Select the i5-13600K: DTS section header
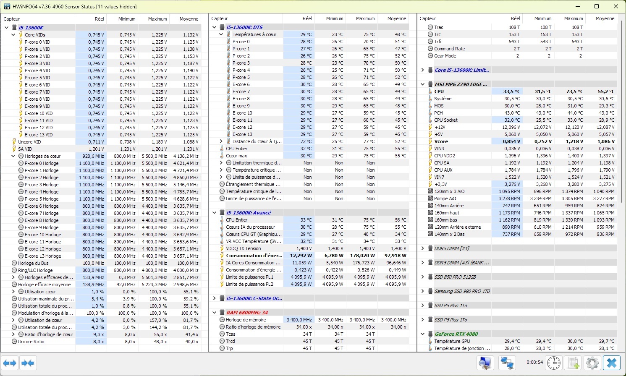The image size is (626, 376). (309, 27)
